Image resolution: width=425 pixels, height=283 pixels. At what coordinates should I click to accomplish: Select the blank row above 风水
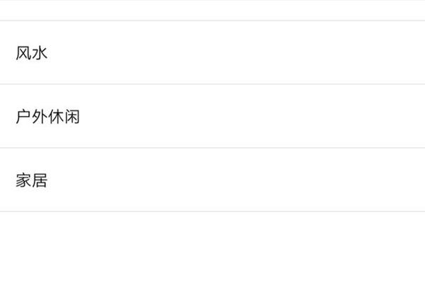pos(212,10)
